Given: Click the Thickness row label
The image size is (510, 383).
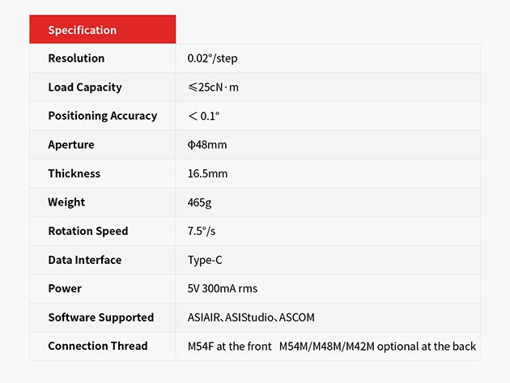Looking at the screenshot, I should (x=74, y=173).
